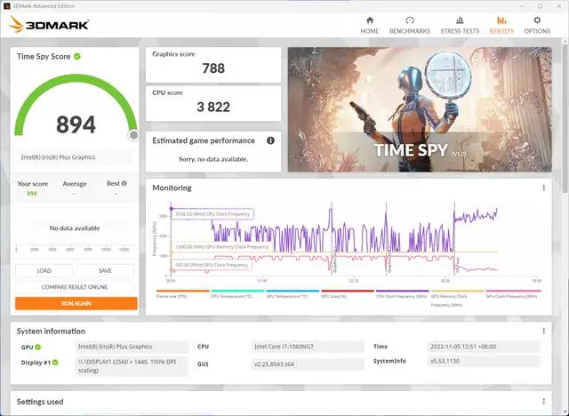Click Your score value 894
Image resolution: width=569 pixels, height=416 pixels.
point(32,193)
